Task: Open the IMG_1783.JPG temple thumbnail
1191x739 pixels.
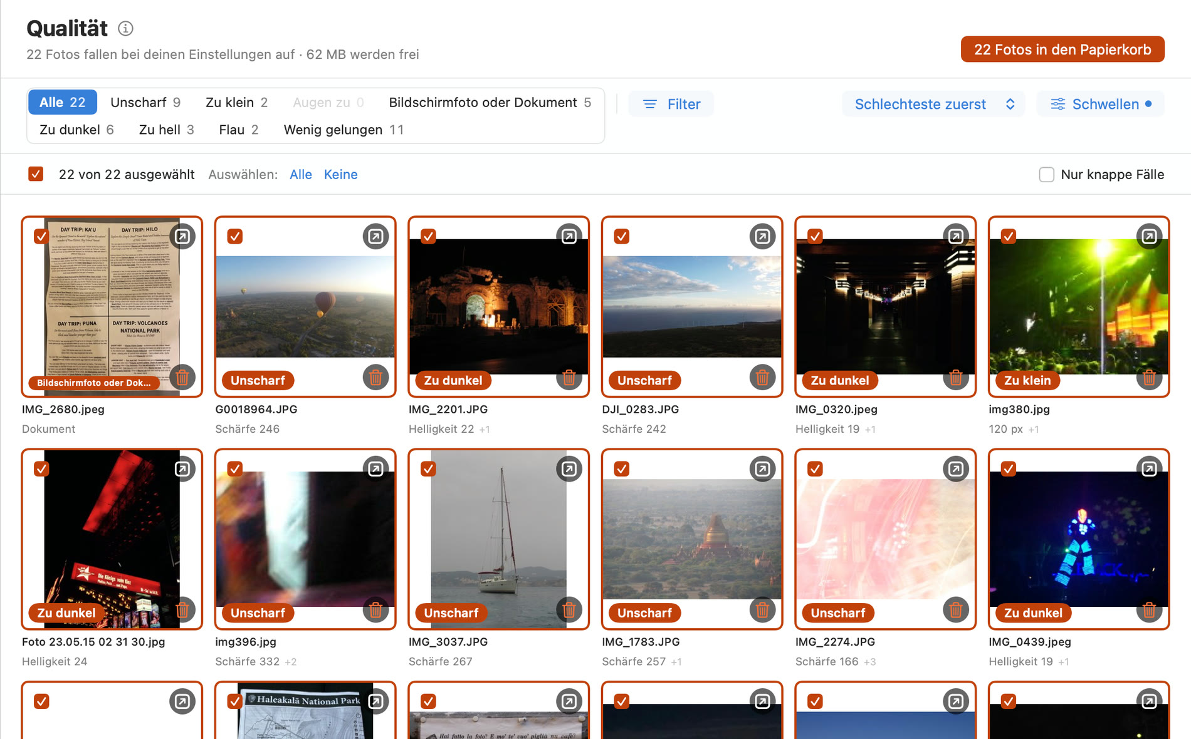Action: pyautogui.click(x=691, y=539)
